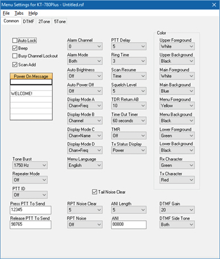Viewport: 220px width, 259px height.
Task: Expand the Ring Time dropdown
Action: (x=129, y=61)
